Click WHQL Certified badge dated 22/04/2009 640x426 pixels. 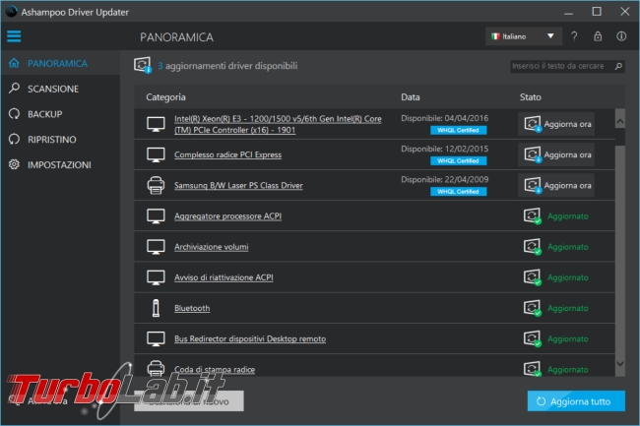click(459, 192)
